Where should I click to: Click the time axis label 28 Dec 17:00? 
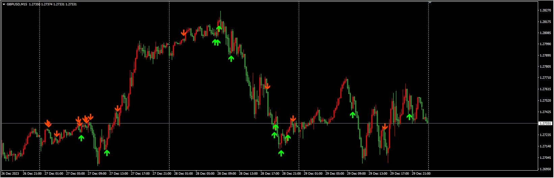pos(270,174)
